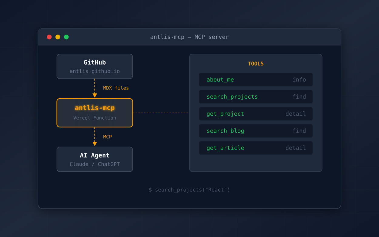Click the search_projects("React") command line
Viewport: 379px width, 237px height.
(190, 190)
